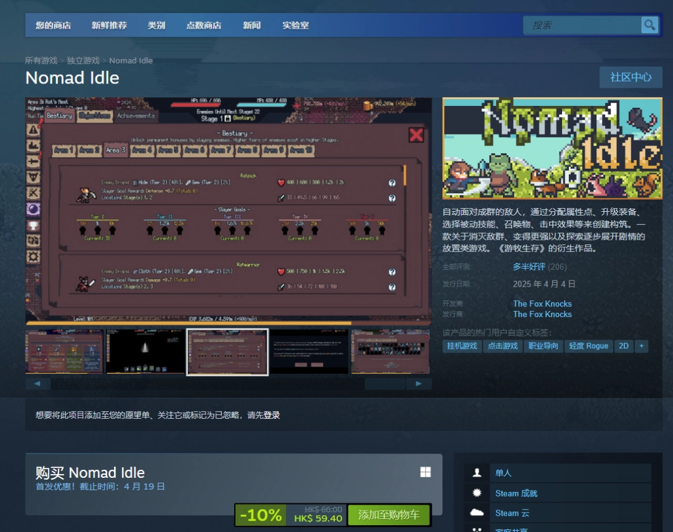
Task: Click the single-player person icon
Action: tap(477, 473)
